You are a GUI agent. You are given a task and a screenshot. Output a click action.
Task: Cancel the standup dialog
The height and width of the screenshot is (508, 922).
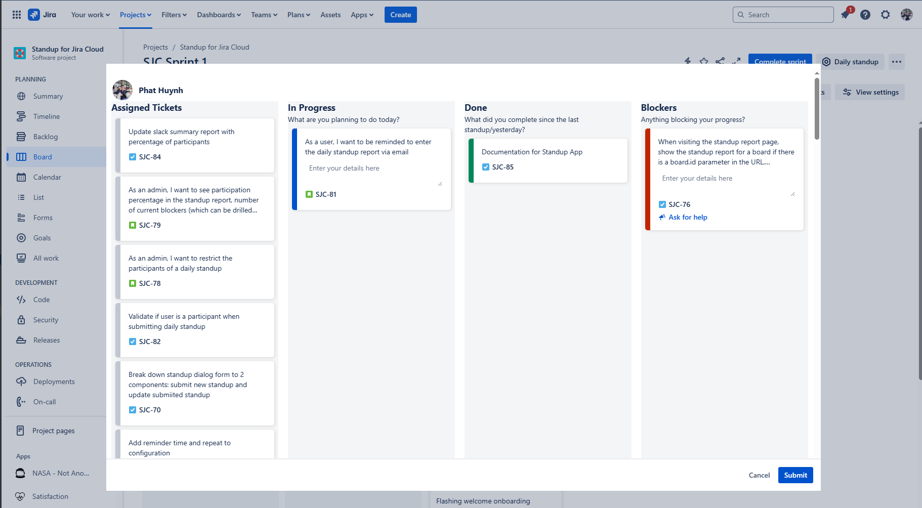(x=759, y=475)
